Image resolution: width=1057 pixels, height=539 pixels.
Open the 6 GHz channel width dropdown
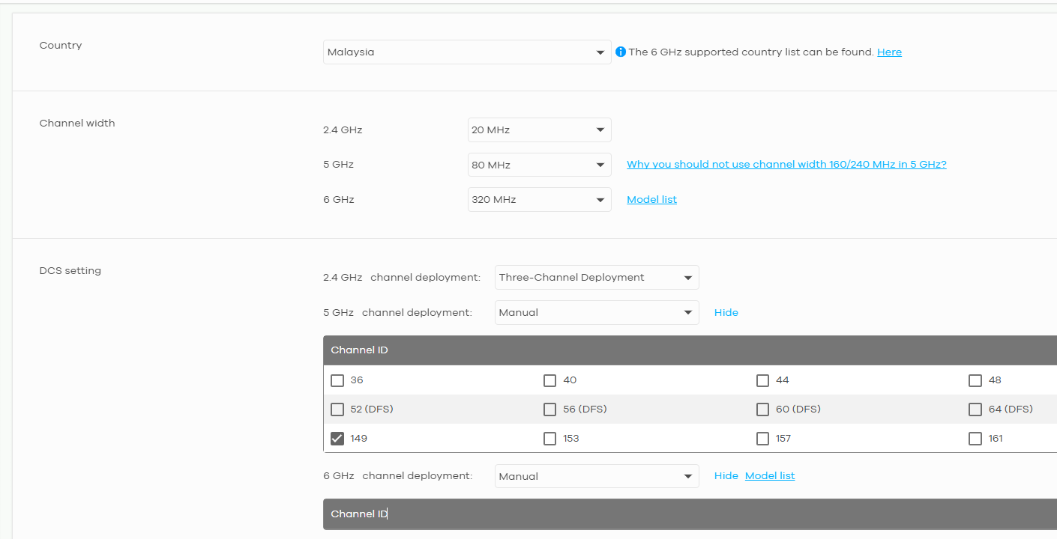click(x=539, y=200)
